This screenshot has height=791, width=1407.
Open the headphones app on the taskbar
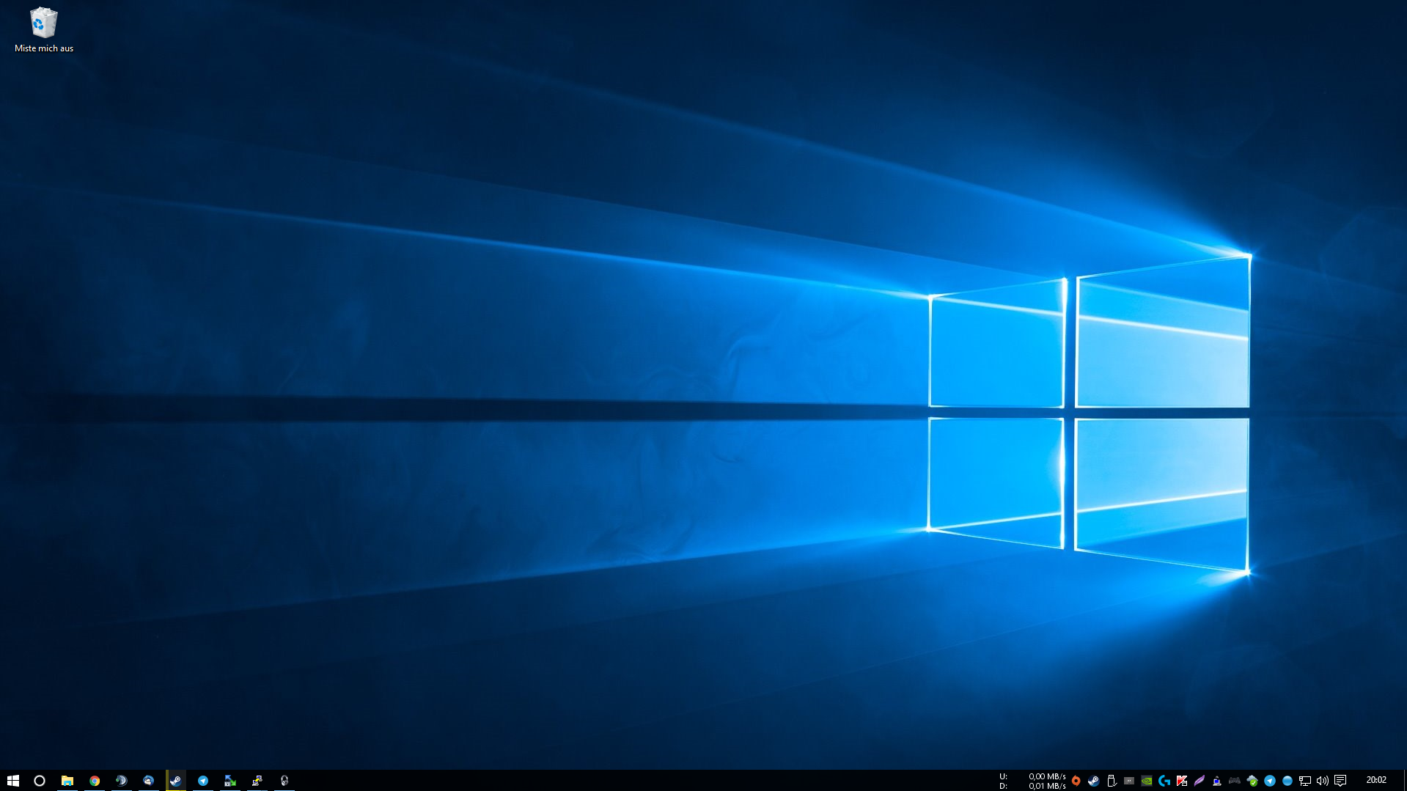point(284,781)
